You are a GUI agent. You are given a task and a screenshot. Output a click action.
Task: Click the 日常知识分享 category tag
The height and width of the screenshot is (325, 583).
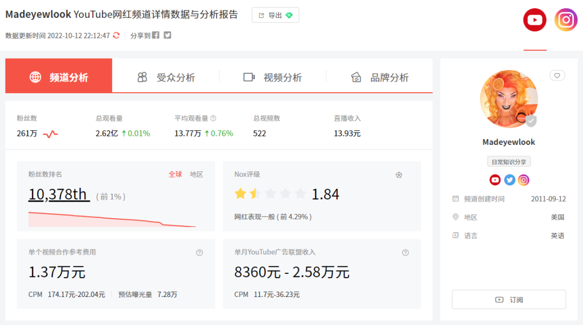tap(509, 162)
